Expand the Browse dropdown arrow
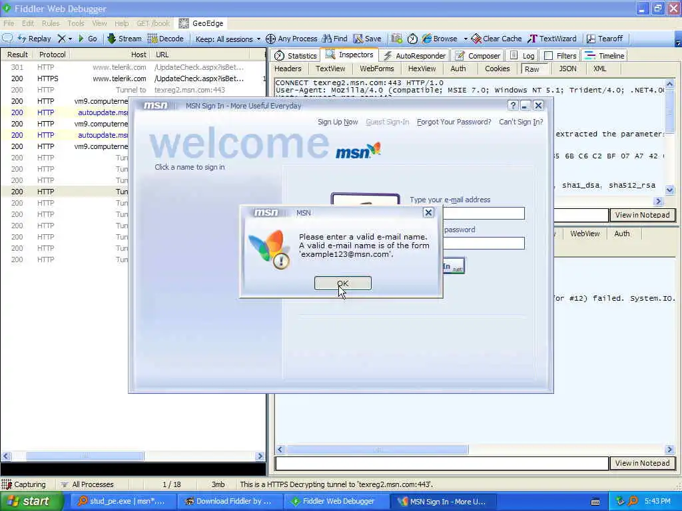Image resolution: width=682 pixels, height=511 pixels. [466, 39]
